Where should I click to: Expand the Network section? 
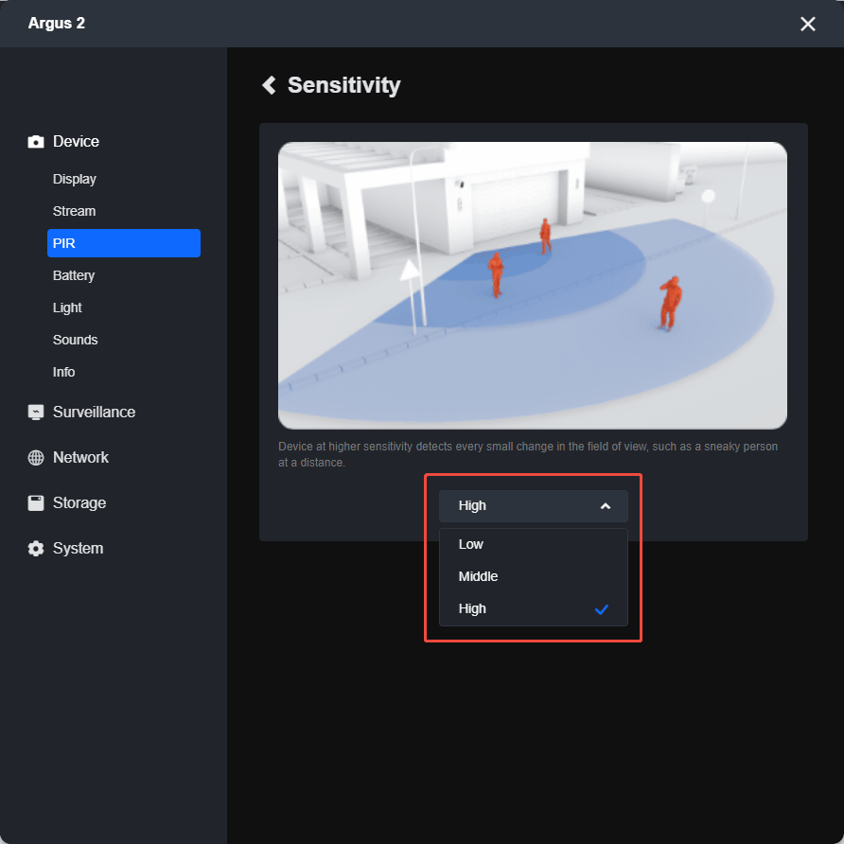click(x=80, y=458)
